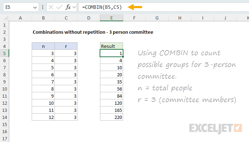
Task: Click the fill handle of cell E5
Action: click(123, 56)
